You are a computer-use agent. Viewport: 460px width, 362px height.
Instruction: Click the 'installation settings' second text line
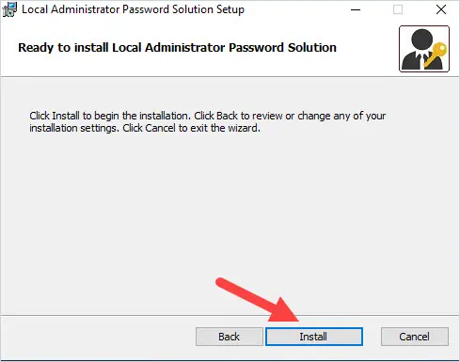pyautogui.click(x=145, y=128)
